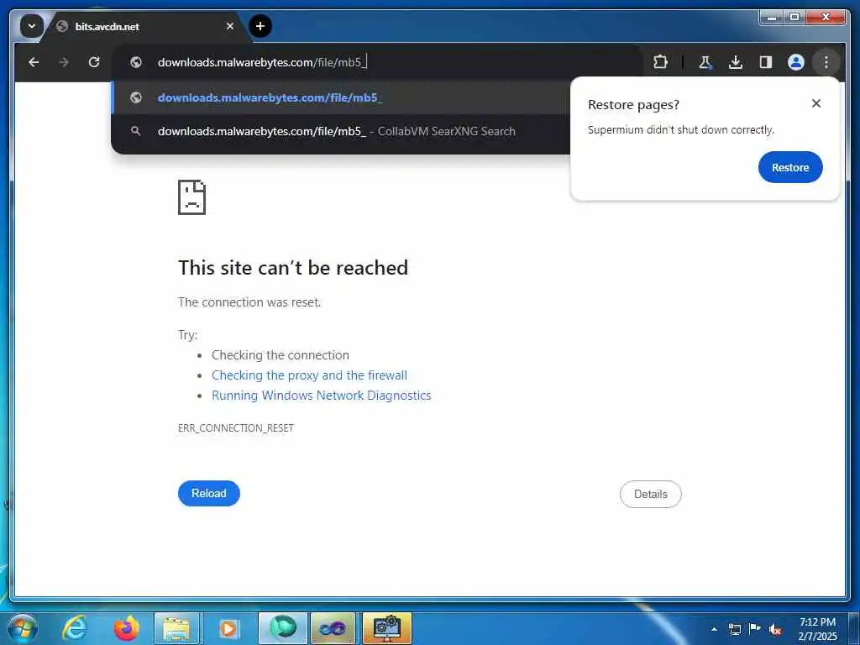This screenshot has height=645, width=860.
Task: Open the profile avatar menu
Action: pos(796,62)
